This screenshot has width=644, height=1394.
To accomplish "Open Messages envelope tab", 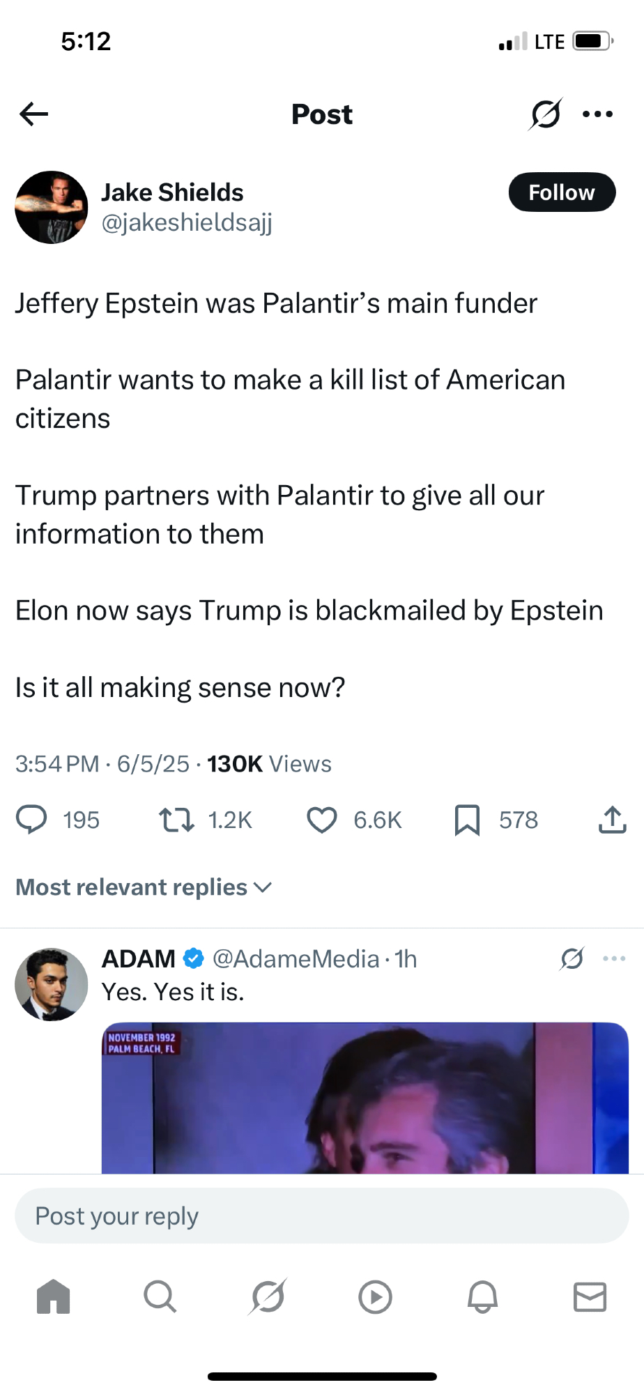I will (x=590, y=1297).
